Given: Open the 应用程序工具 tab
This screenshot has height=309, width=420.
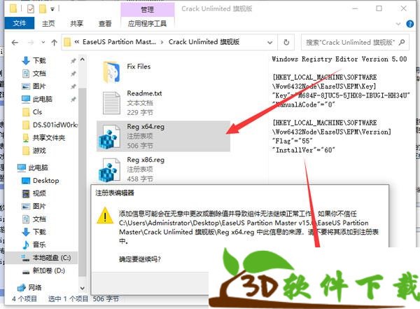Looking at the screenshot, I should 147,24.
